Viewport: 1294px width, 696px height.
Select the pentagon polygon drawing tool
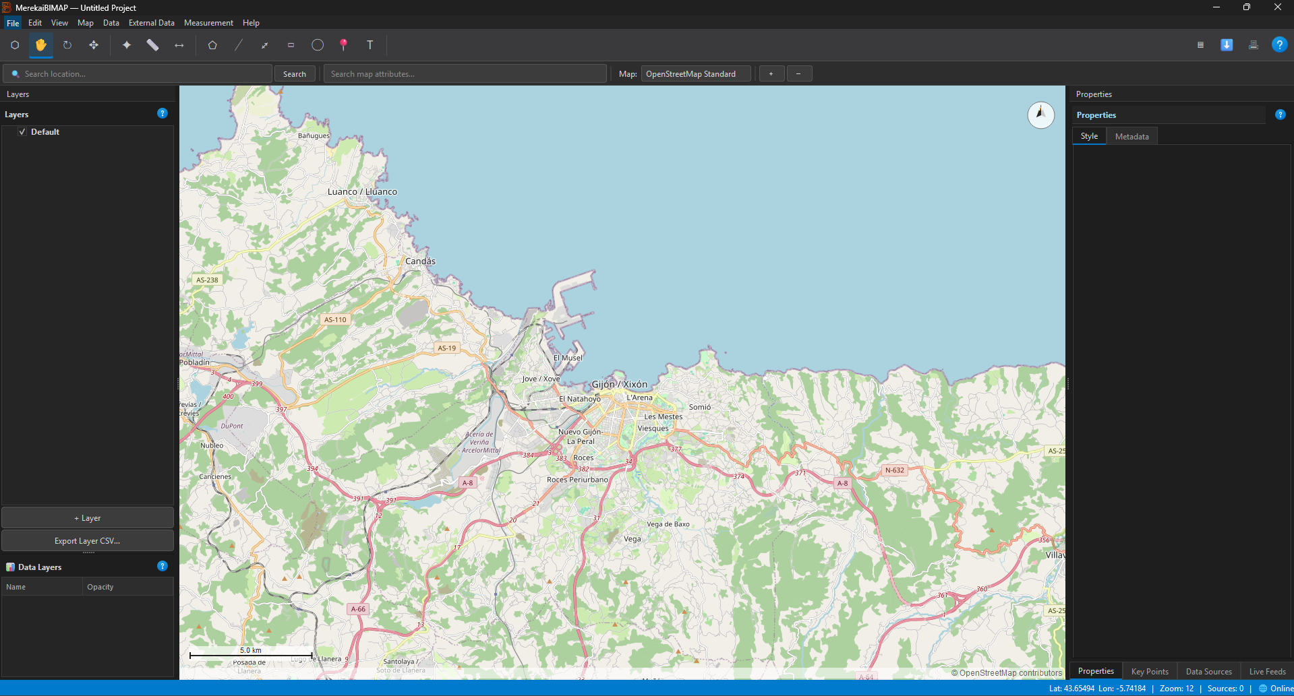[212, 45]
